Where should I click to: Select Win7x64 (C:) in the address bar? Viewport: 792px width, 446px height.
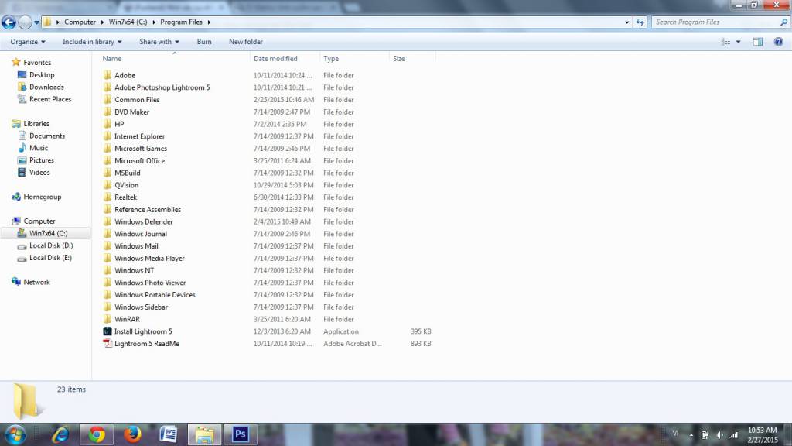128,22
